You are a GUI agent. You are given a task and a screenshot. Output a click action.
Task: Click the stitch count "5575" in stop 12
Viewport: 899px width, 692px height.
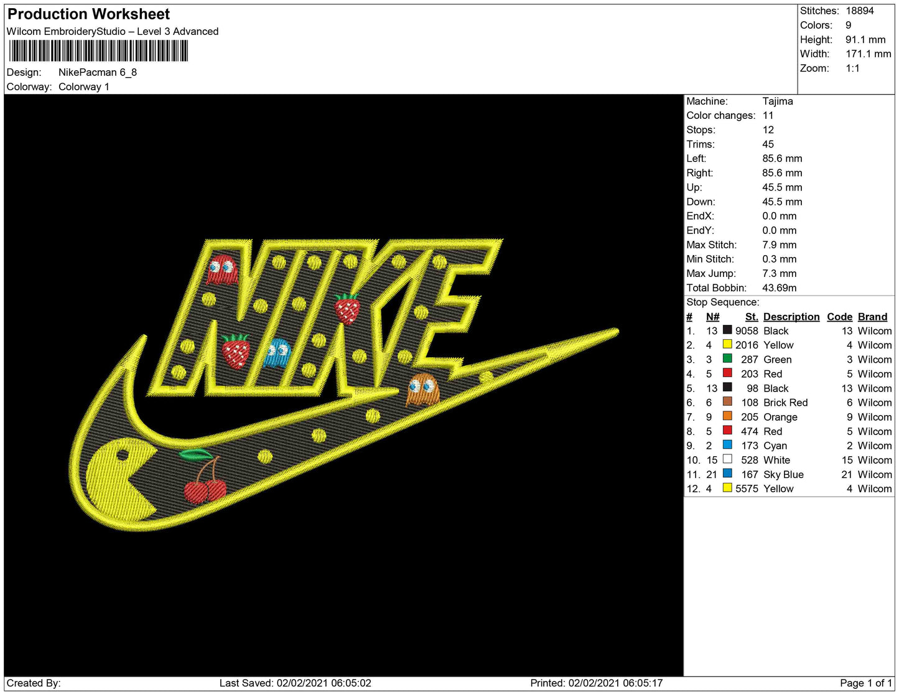(747, 489)
